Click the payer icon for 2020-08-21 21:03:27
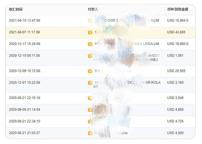The image size is (202, 144). [90, 133]
